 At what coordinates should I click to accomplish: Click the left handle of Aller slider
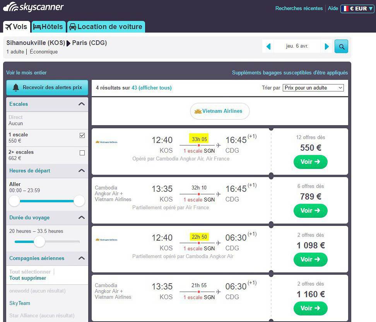click(x=14, y=201)
